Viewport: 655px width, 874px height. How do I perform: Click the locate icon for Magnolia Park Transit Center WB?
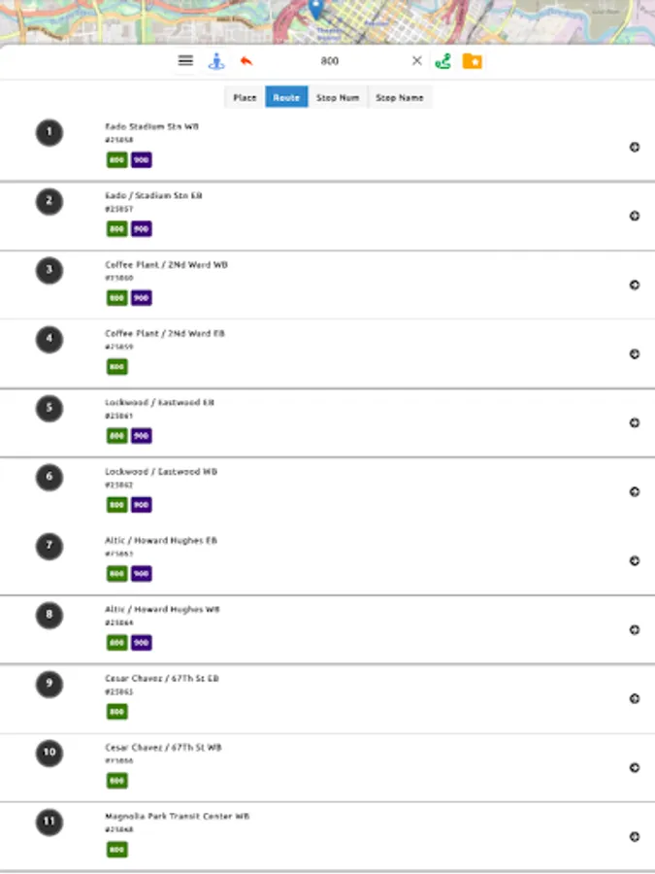pos(635,836)
